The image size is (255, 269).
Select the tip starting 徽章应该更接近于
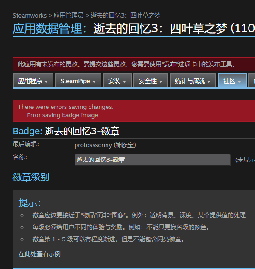coord(139,215)
